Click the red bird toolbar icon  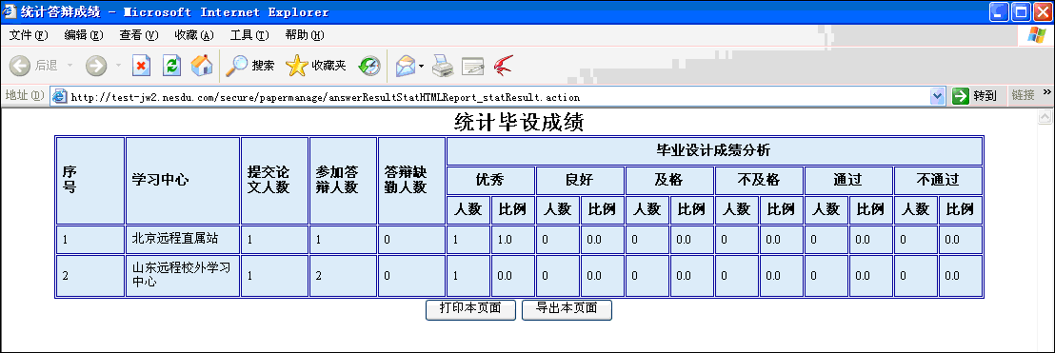coord(504,66)
